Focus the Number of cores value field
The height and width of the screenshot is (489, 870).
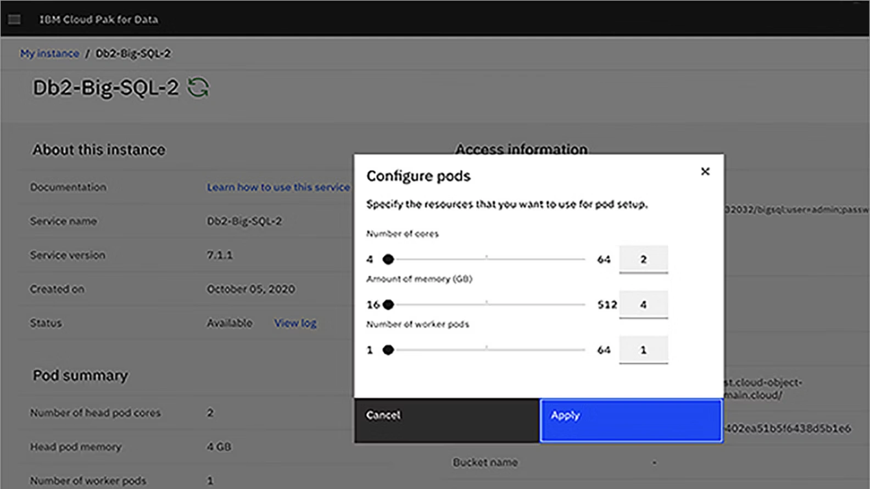(x=643, y=259)
